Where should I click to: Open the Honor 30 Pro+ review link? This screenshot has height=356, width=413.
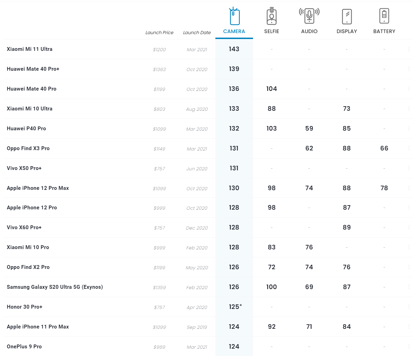tap(24, 307)
